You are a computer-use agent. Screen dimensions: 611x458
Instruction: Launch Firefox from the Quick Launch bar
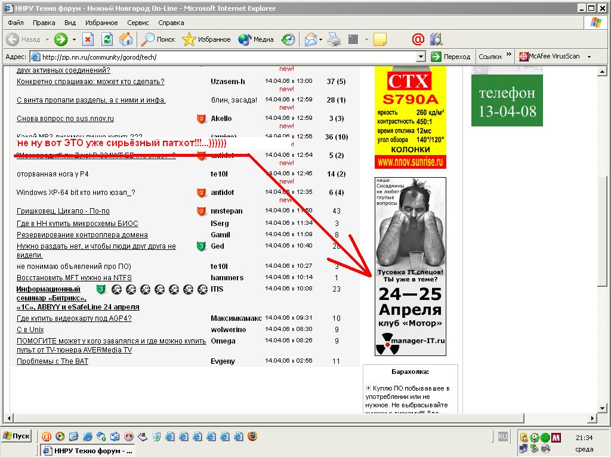[x=252, y=437]
